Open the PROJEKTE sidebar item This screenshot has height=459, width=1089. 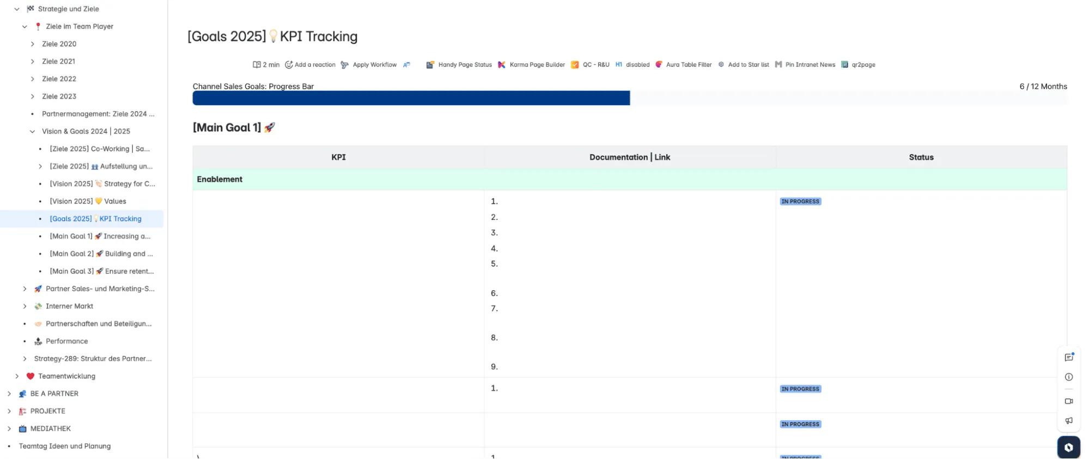pos(47,411)
